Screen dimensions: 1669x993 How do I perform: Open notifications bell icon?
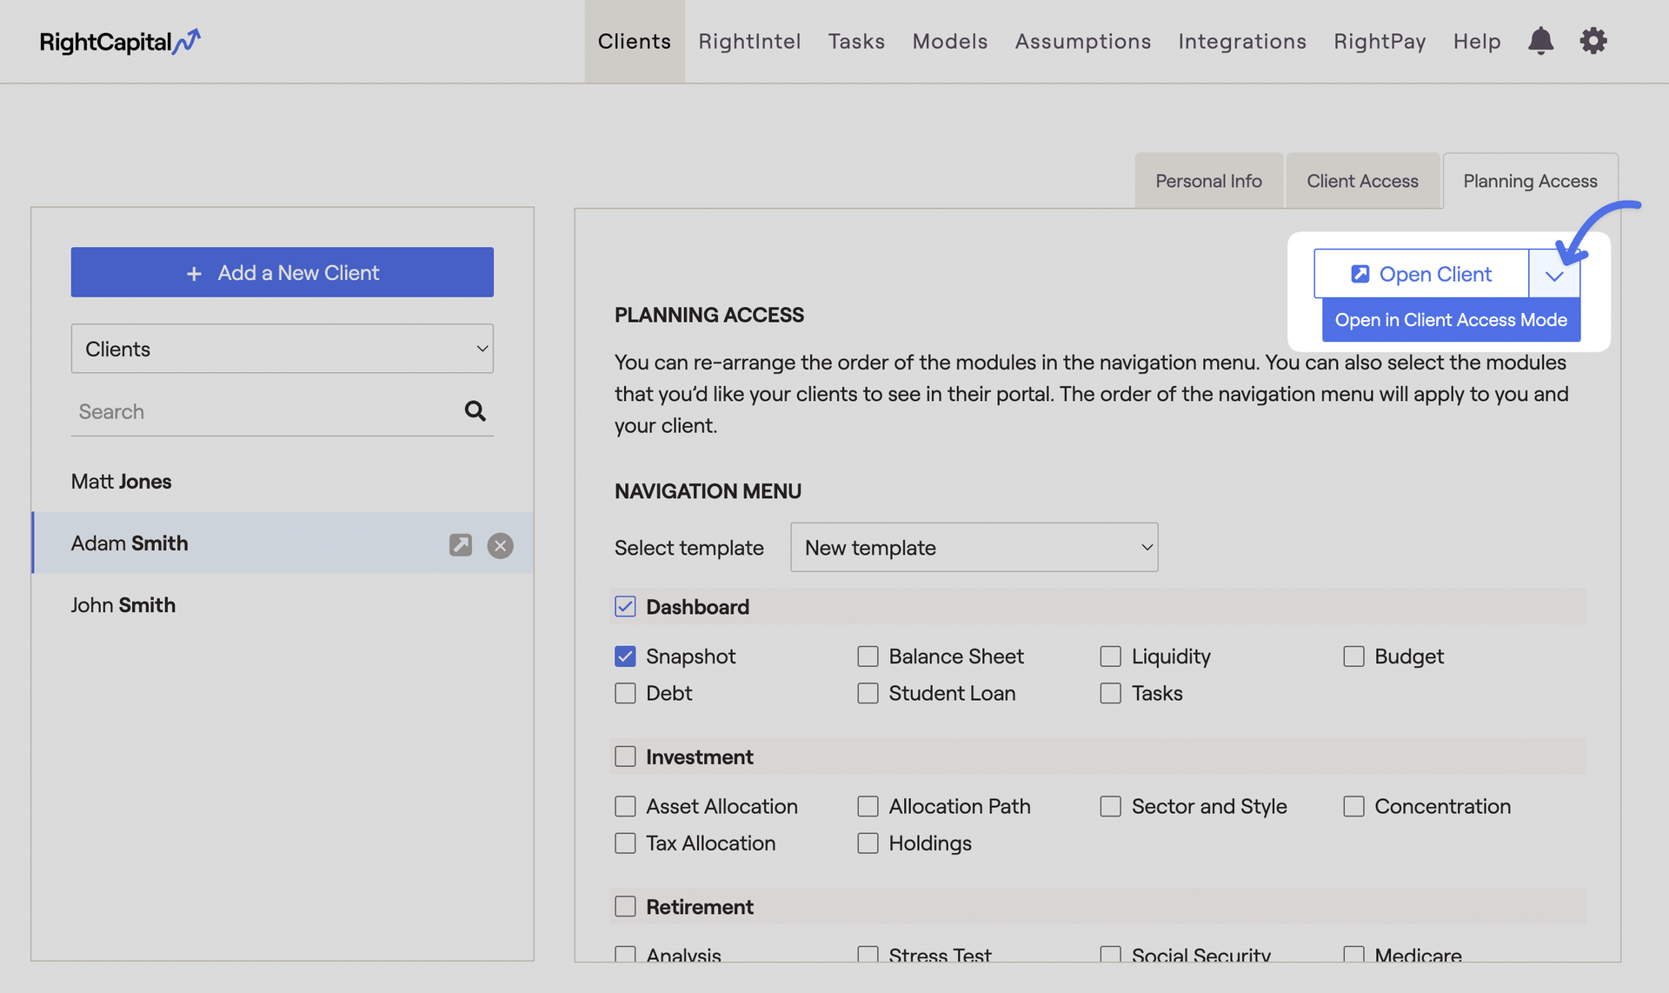click(x=1540, y=41)
